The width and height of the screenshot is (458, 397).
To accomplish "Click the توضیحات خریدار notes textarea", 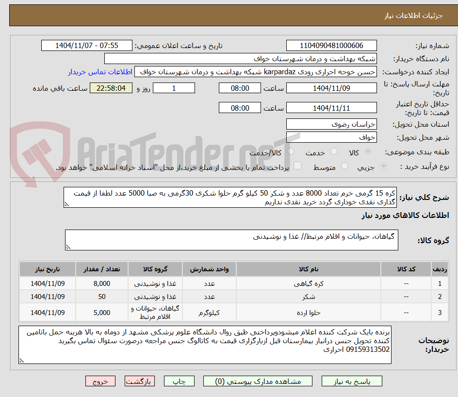I will point(205,345).
